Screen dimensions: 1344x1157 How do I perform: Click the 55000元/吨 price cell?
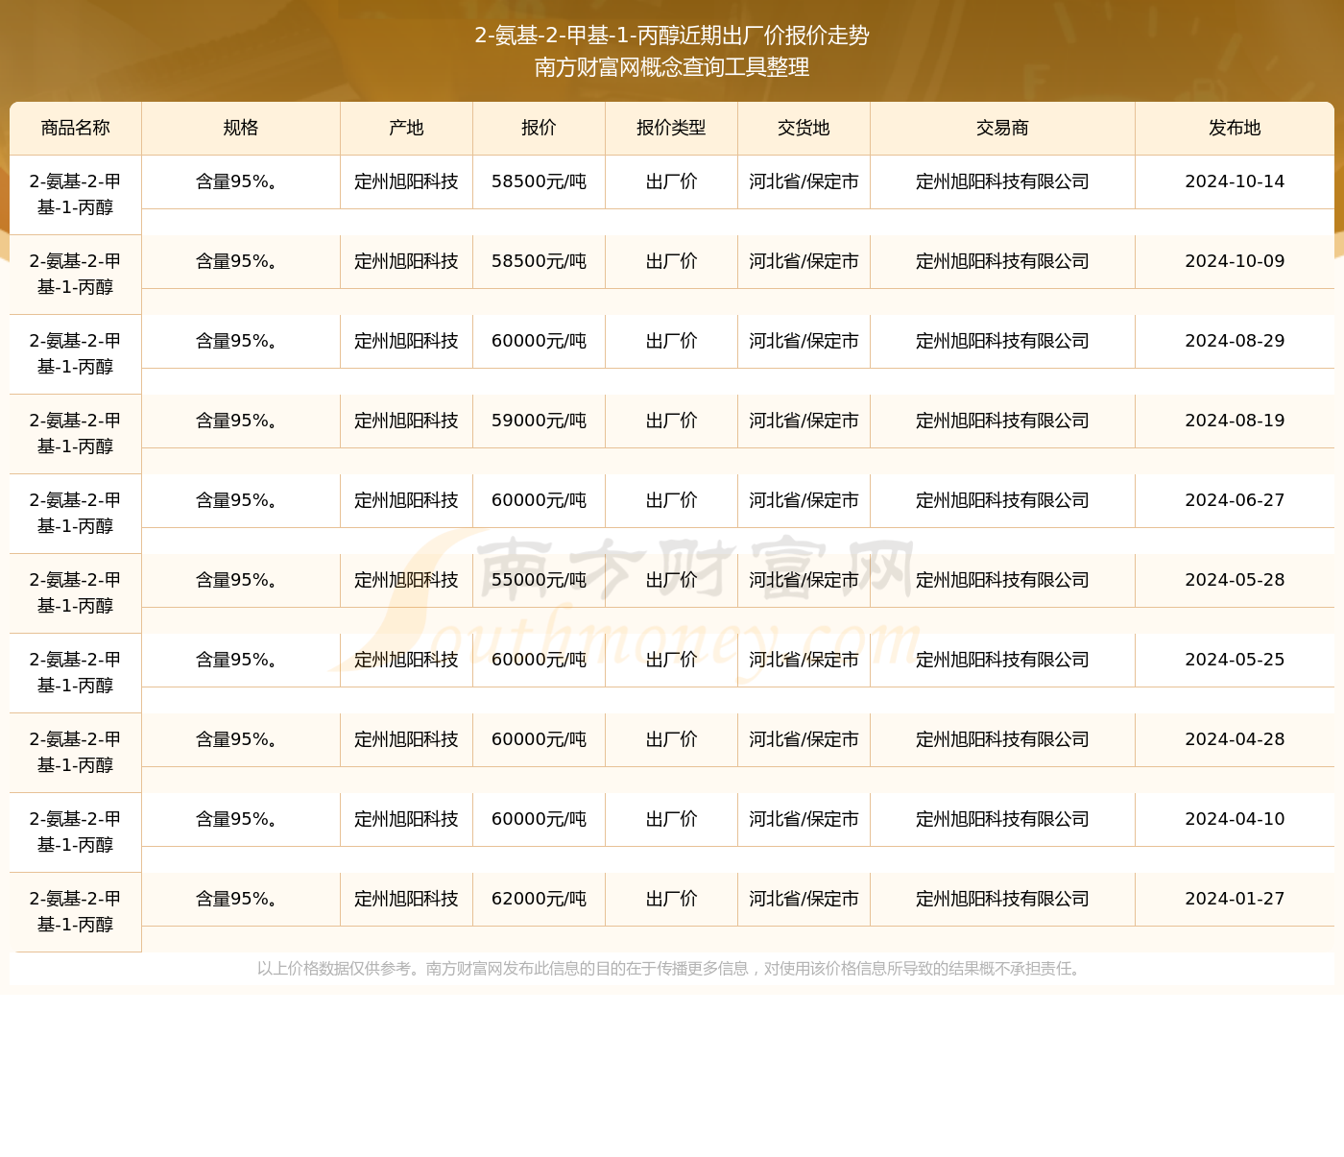click(x=539, y=580)
